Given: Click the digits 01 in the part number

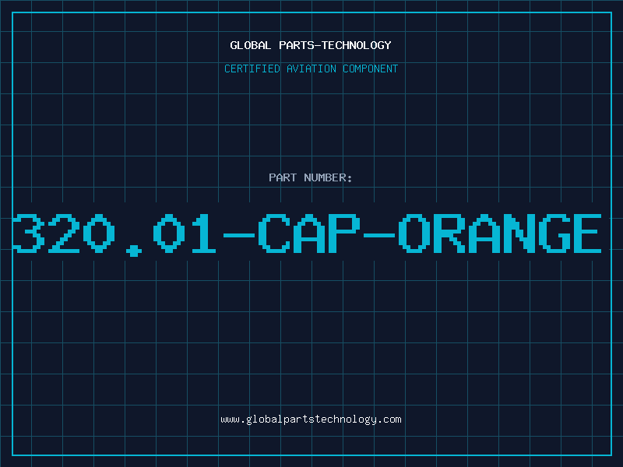Looking at the screenshot, I should (185, 233).
